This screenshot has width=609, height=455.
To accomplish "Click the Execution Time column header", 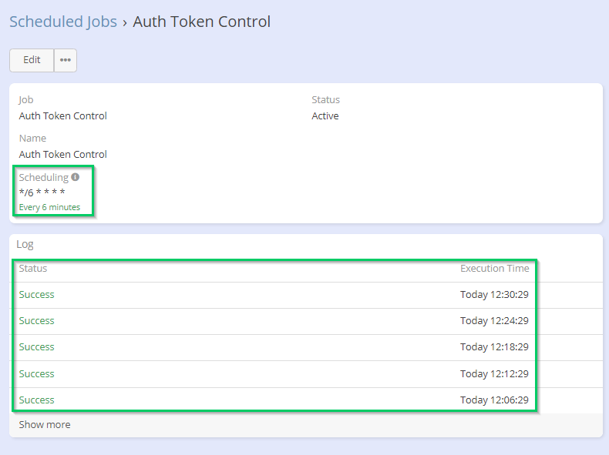I will tap(494, 269).
